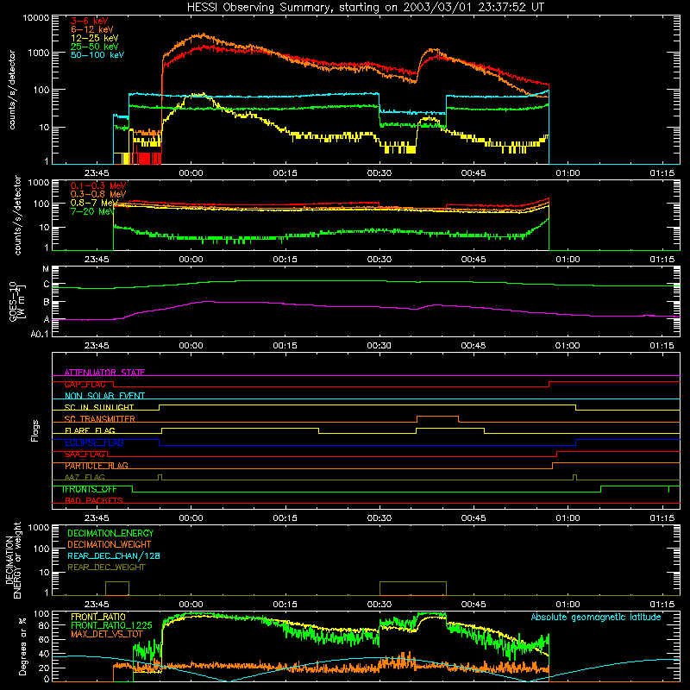
Task: Click the REAR_DEC_CHAN/128 legend entry
Action: click(x=114, y=555)
